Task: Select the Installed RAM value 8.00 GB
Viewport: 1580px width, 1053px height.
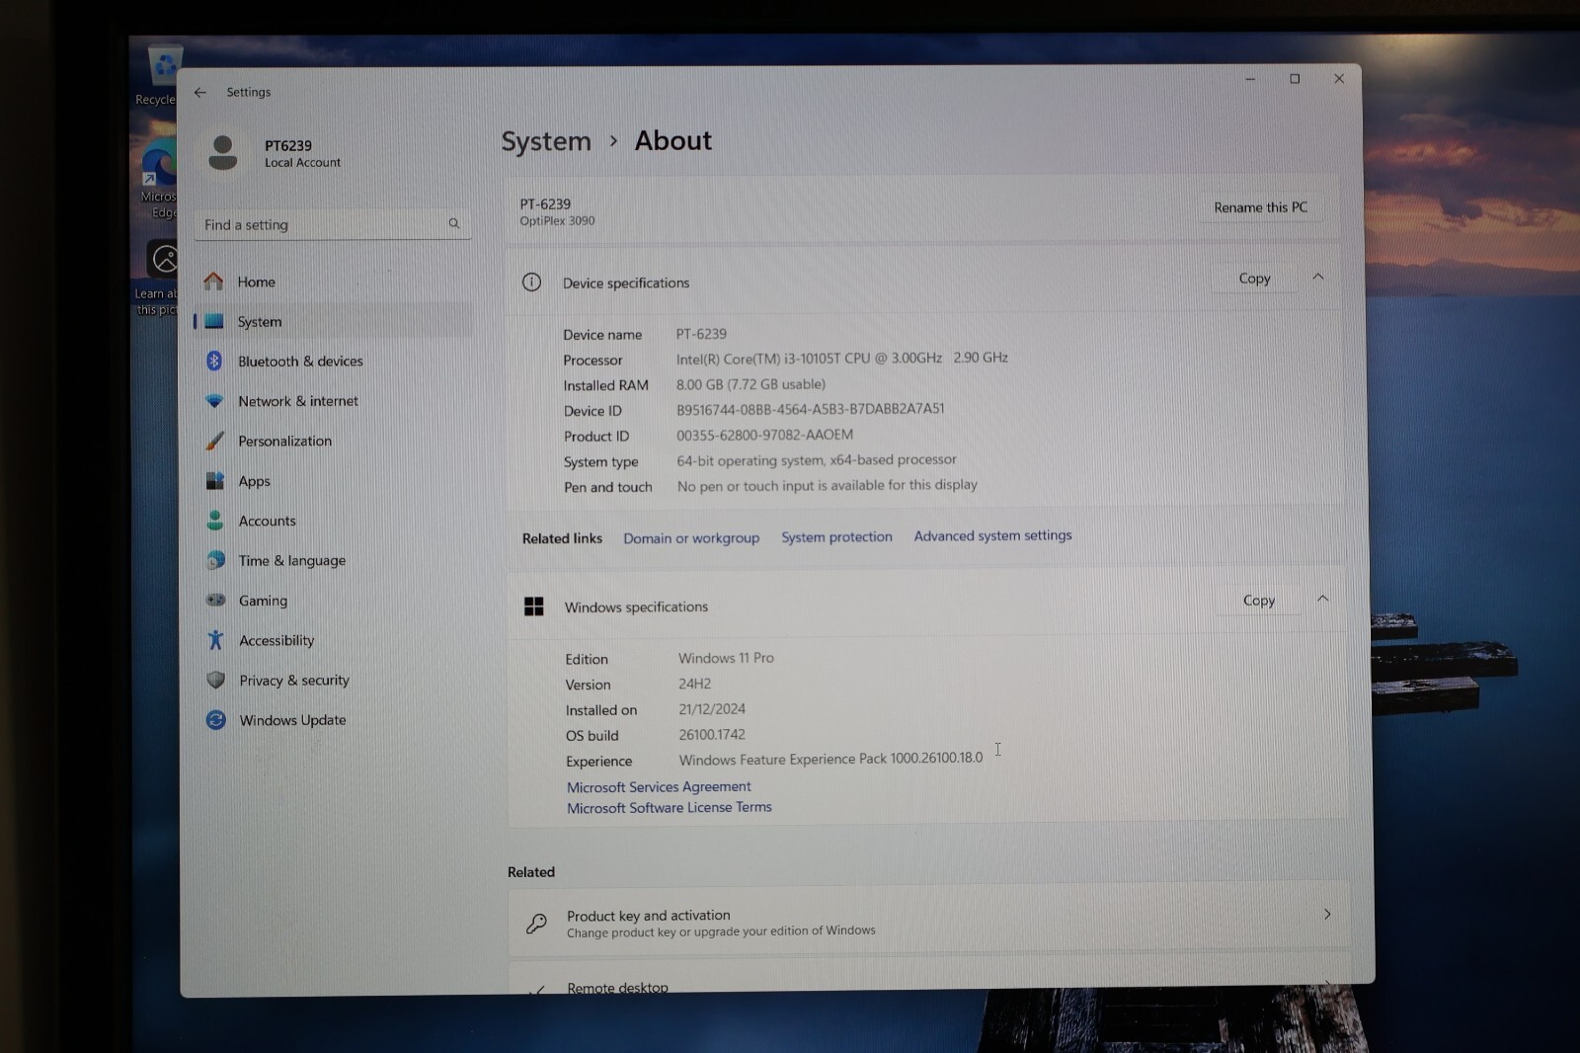Action: [x=750, y=384]
